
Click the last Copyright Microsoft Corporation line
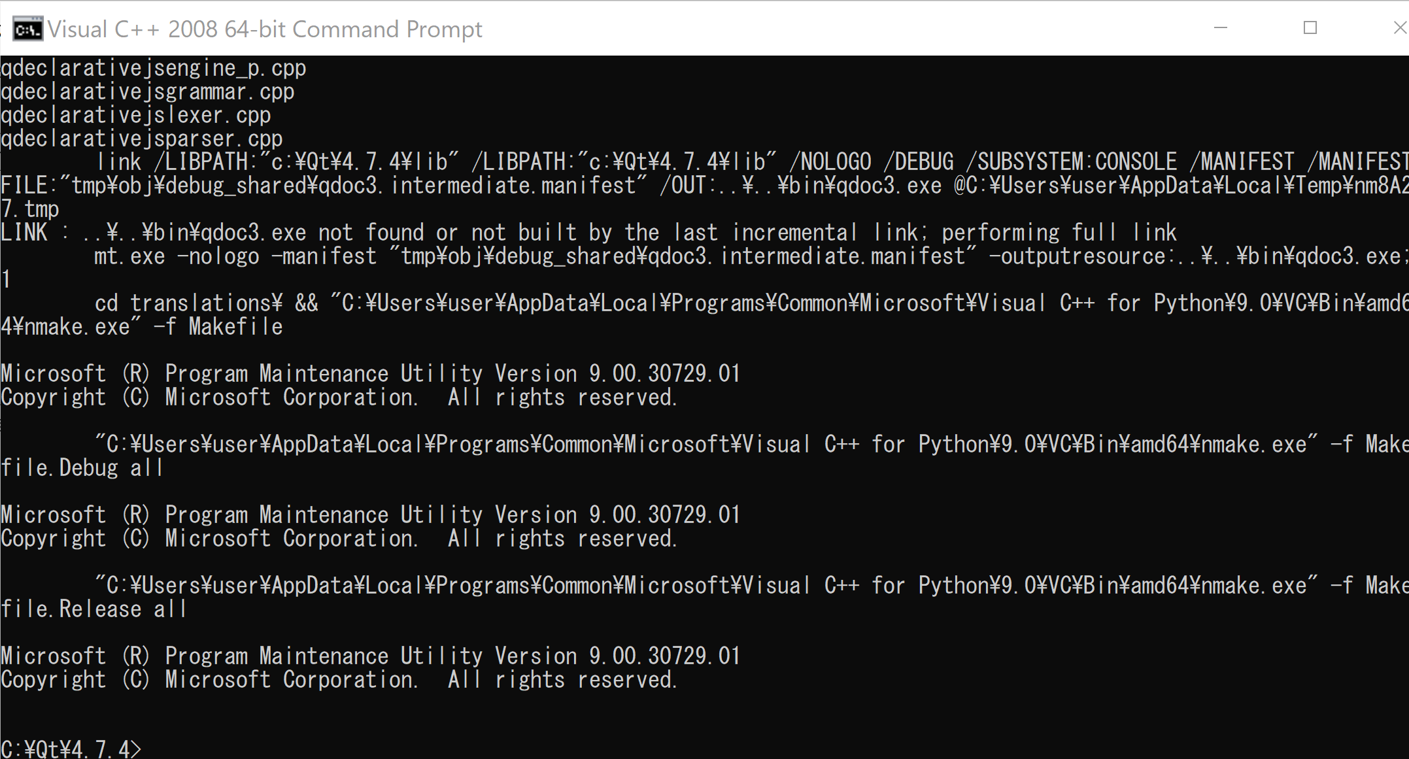[339, 680]
